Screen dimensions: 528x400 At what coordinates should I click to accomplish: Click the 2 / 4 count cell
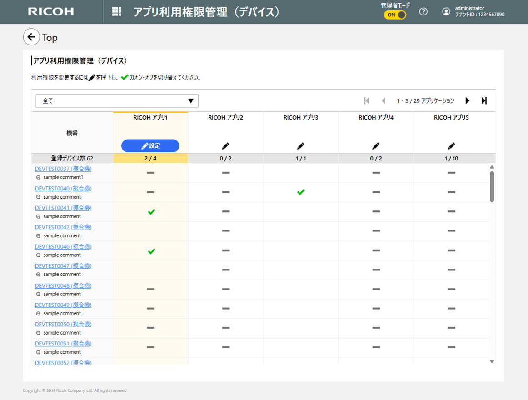(150, 158)
